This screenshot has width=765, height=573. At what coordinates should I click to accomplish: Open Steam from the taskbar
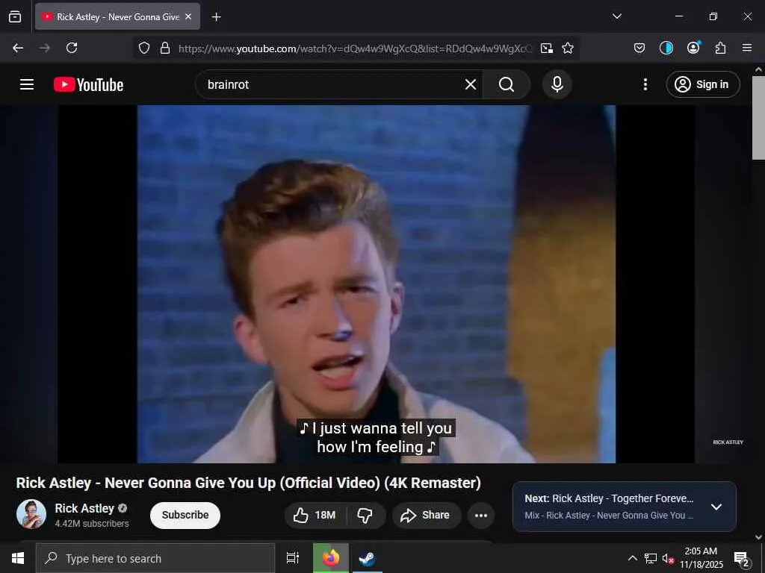click(366, 558)
